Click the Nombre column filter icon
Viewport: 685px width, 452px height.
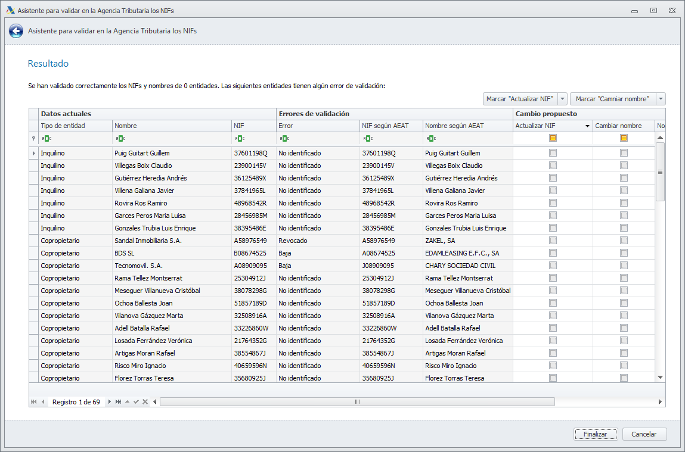click(120, 138)
